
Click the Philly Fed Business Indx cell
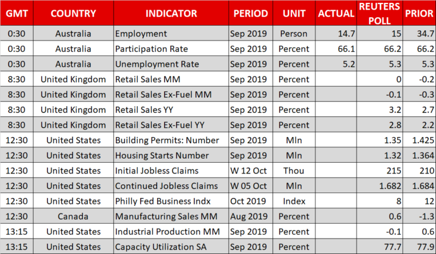(x=171, y=202)
